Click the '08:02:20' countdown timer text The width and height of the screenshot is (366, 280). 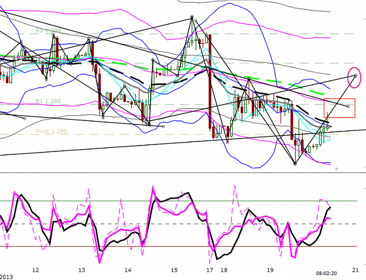click(x=326, y=273)
